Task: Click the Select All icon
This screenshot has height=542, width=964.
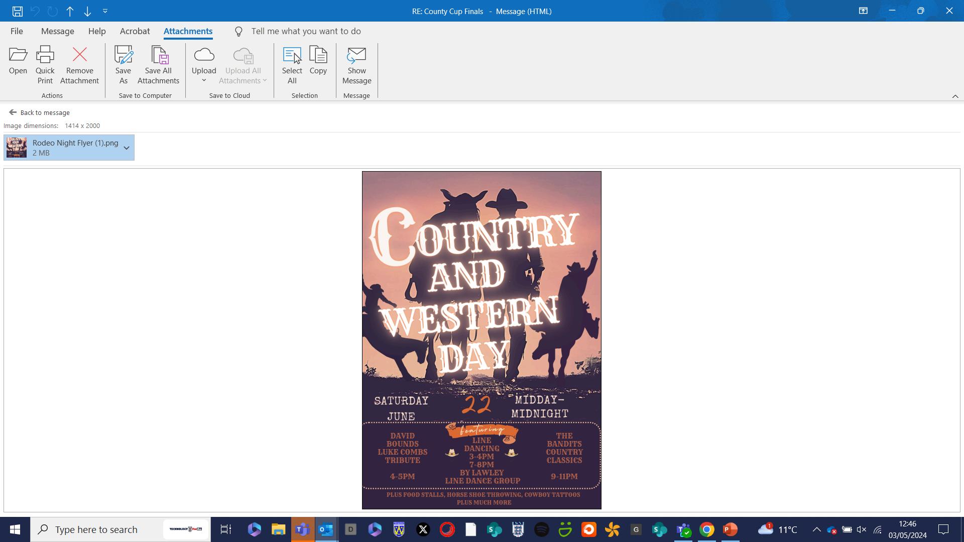Action: click(292, 55)
